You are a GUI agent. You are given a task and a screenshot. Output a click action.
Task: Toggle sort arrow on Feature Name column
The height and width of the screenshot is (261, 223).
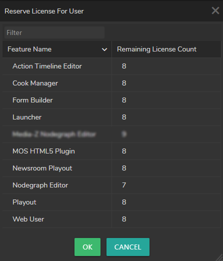tap(104, 49)
